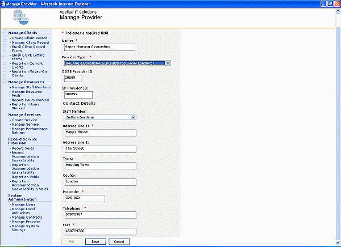The image size is (341, 247).
Task: Open Manage Client Record link
Action: click(x=30, y=42)
